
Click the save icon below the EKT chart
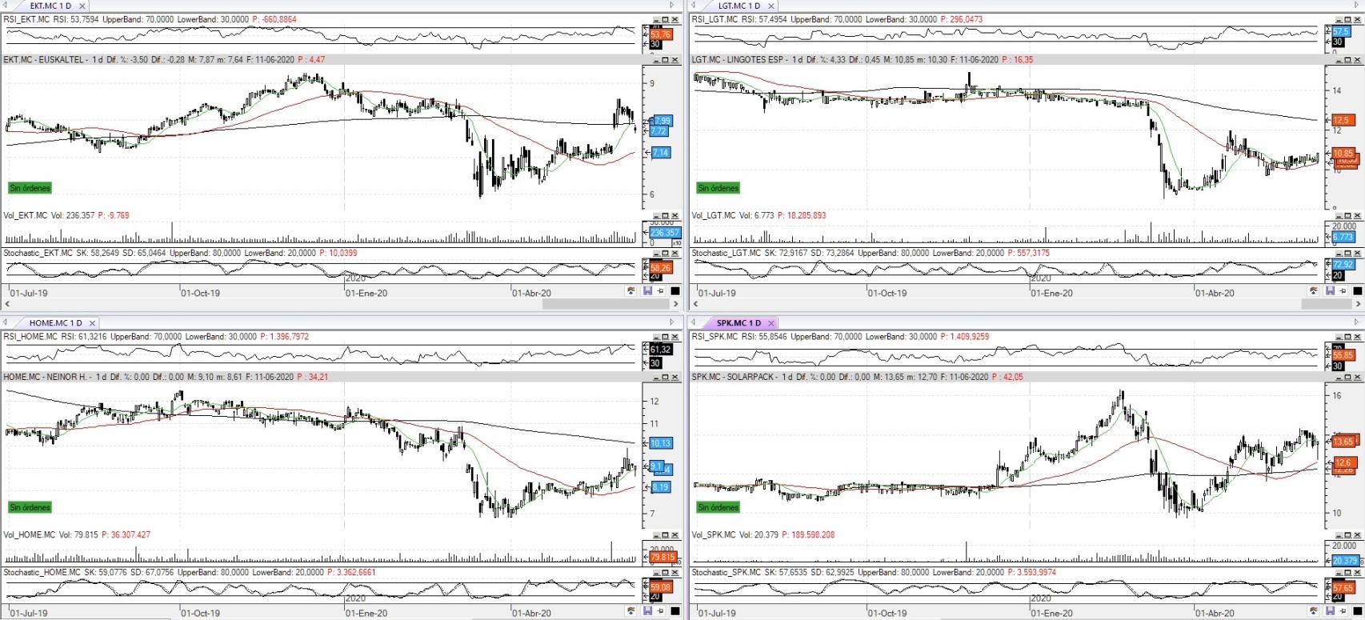point(648,291)
